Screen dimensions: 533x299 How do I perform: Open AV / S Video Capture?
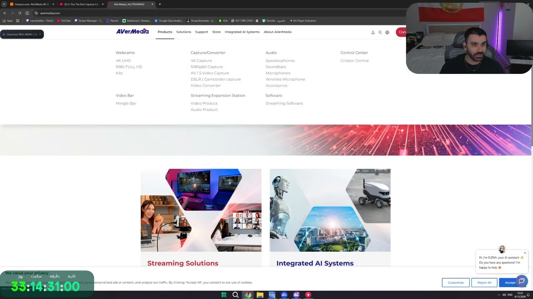point(210,73)
